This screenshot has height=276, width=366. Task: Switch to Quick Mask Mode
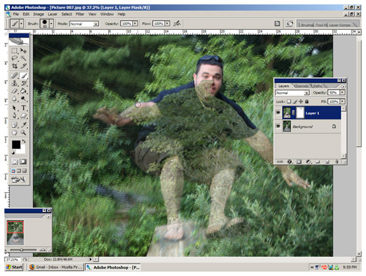tap(23, 162)
